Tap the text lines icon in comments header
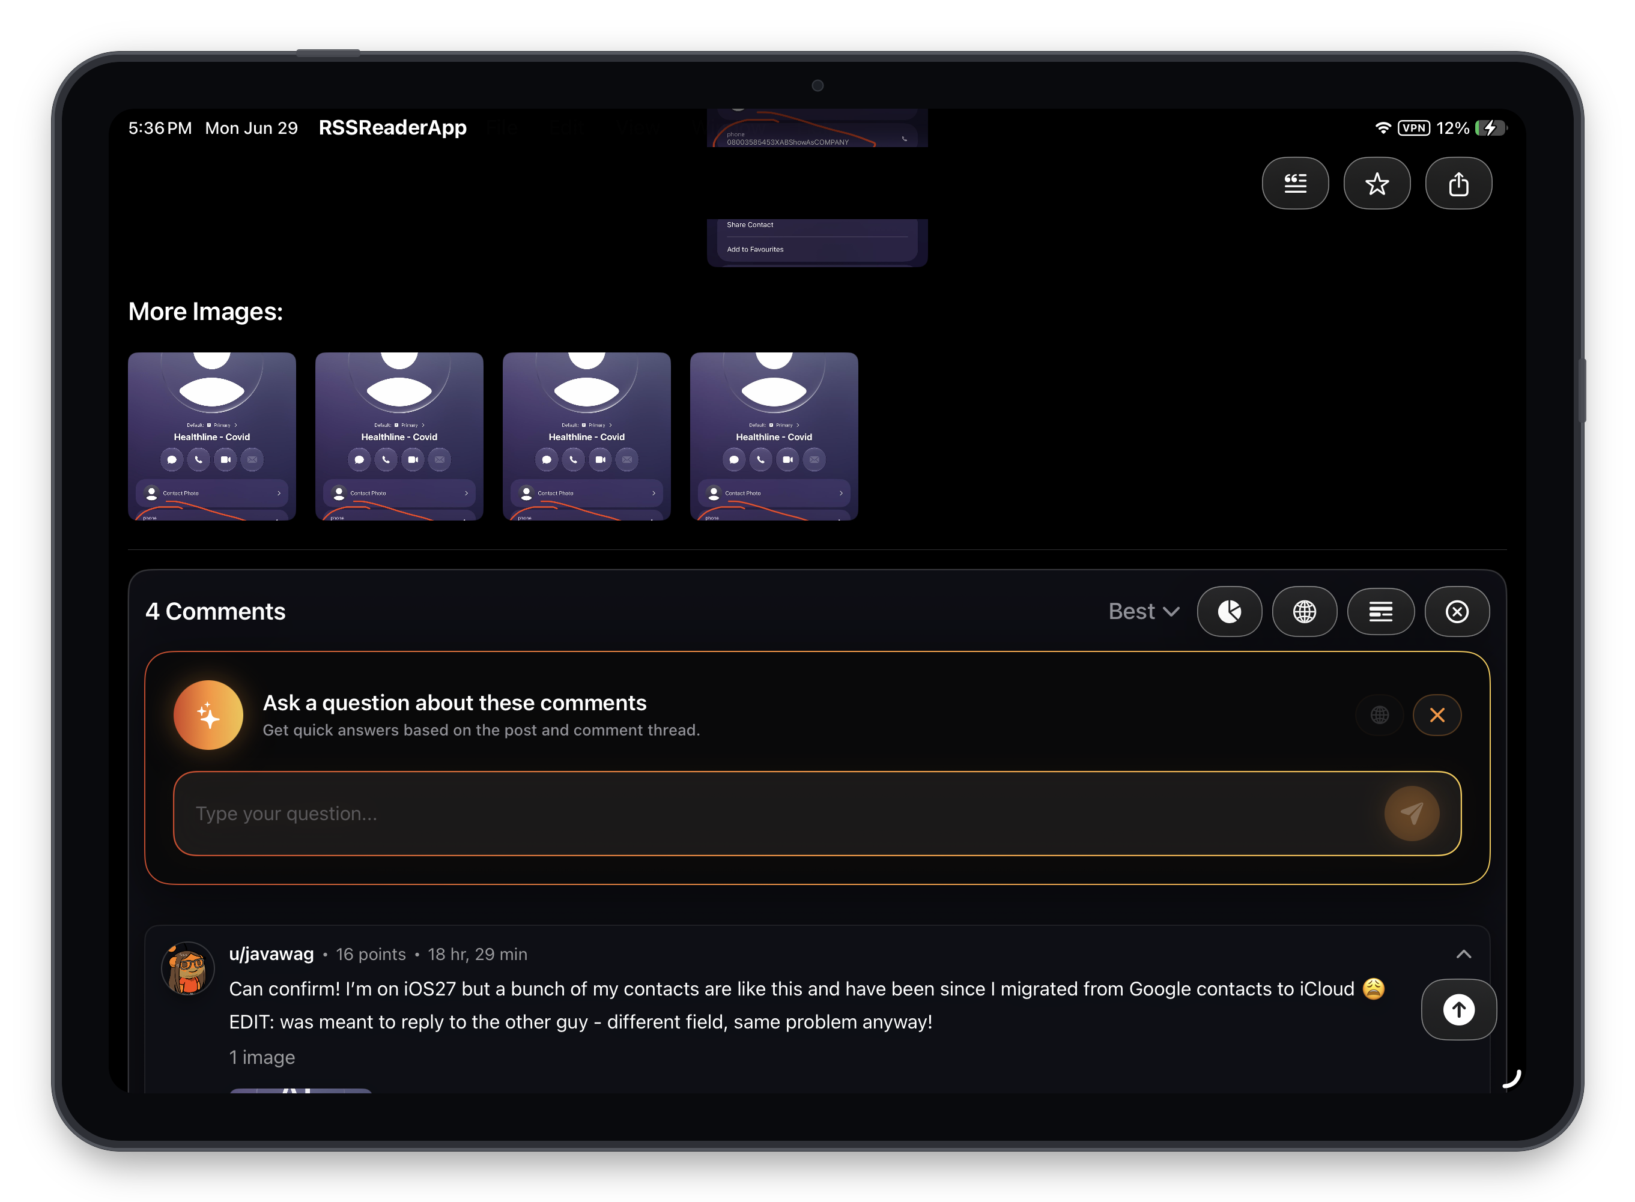The image size is (1635, 1202). coord(1380,611)
